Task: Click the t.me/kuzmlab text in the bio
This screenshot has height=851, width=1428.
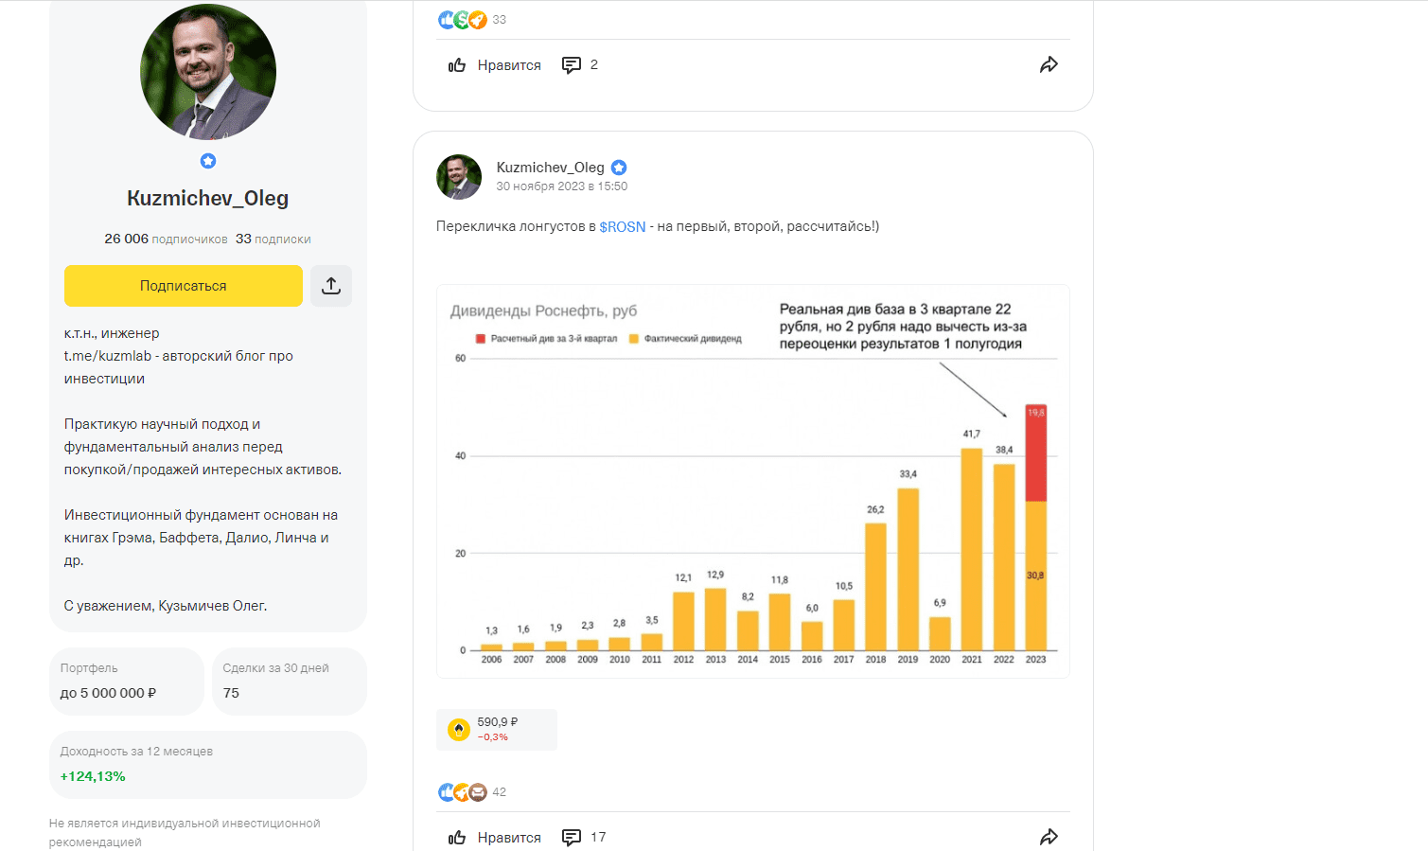Action: coord(108,356)
